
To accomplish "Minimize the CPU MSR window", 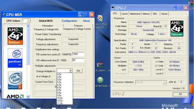I will [x=80, y=15].
